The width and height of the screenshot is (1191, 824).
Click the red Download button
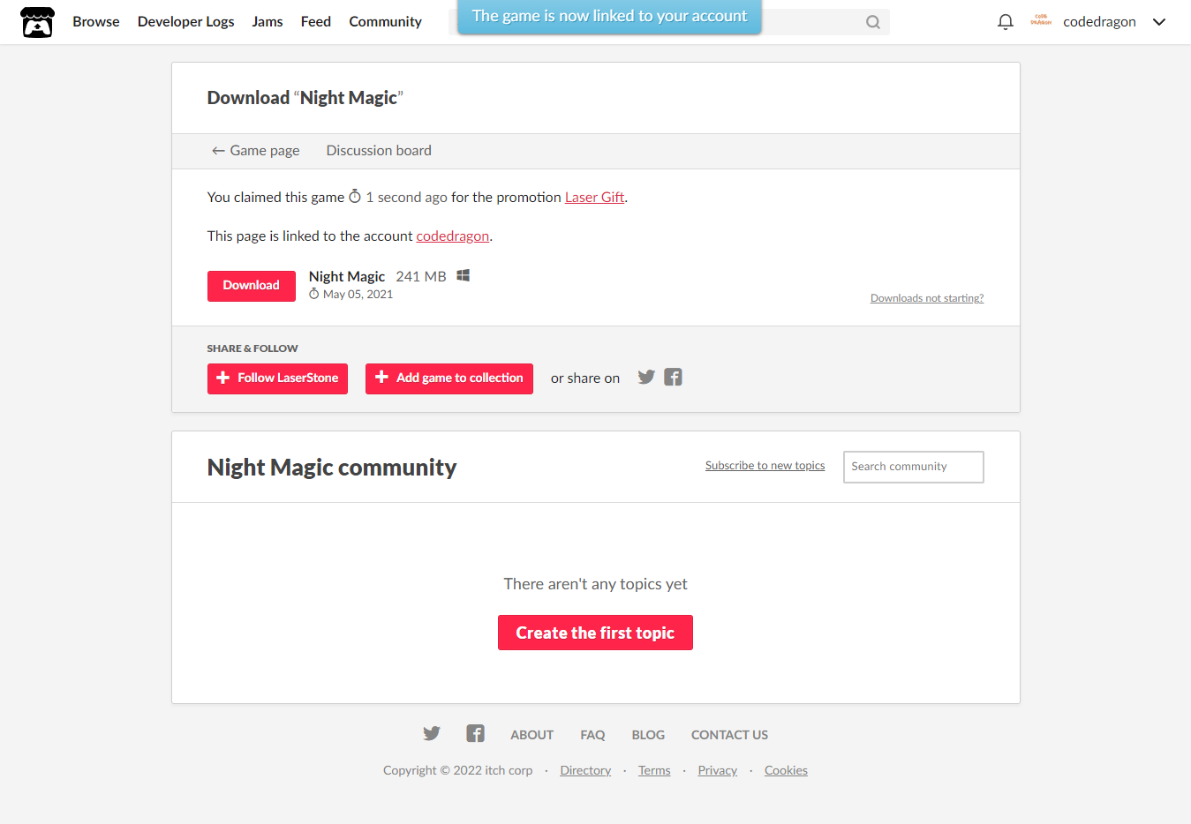pos(252,286)
